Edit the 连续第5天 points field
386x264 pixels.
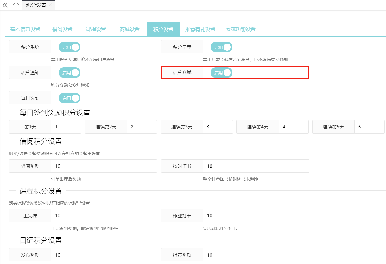[x=369, y=127]
